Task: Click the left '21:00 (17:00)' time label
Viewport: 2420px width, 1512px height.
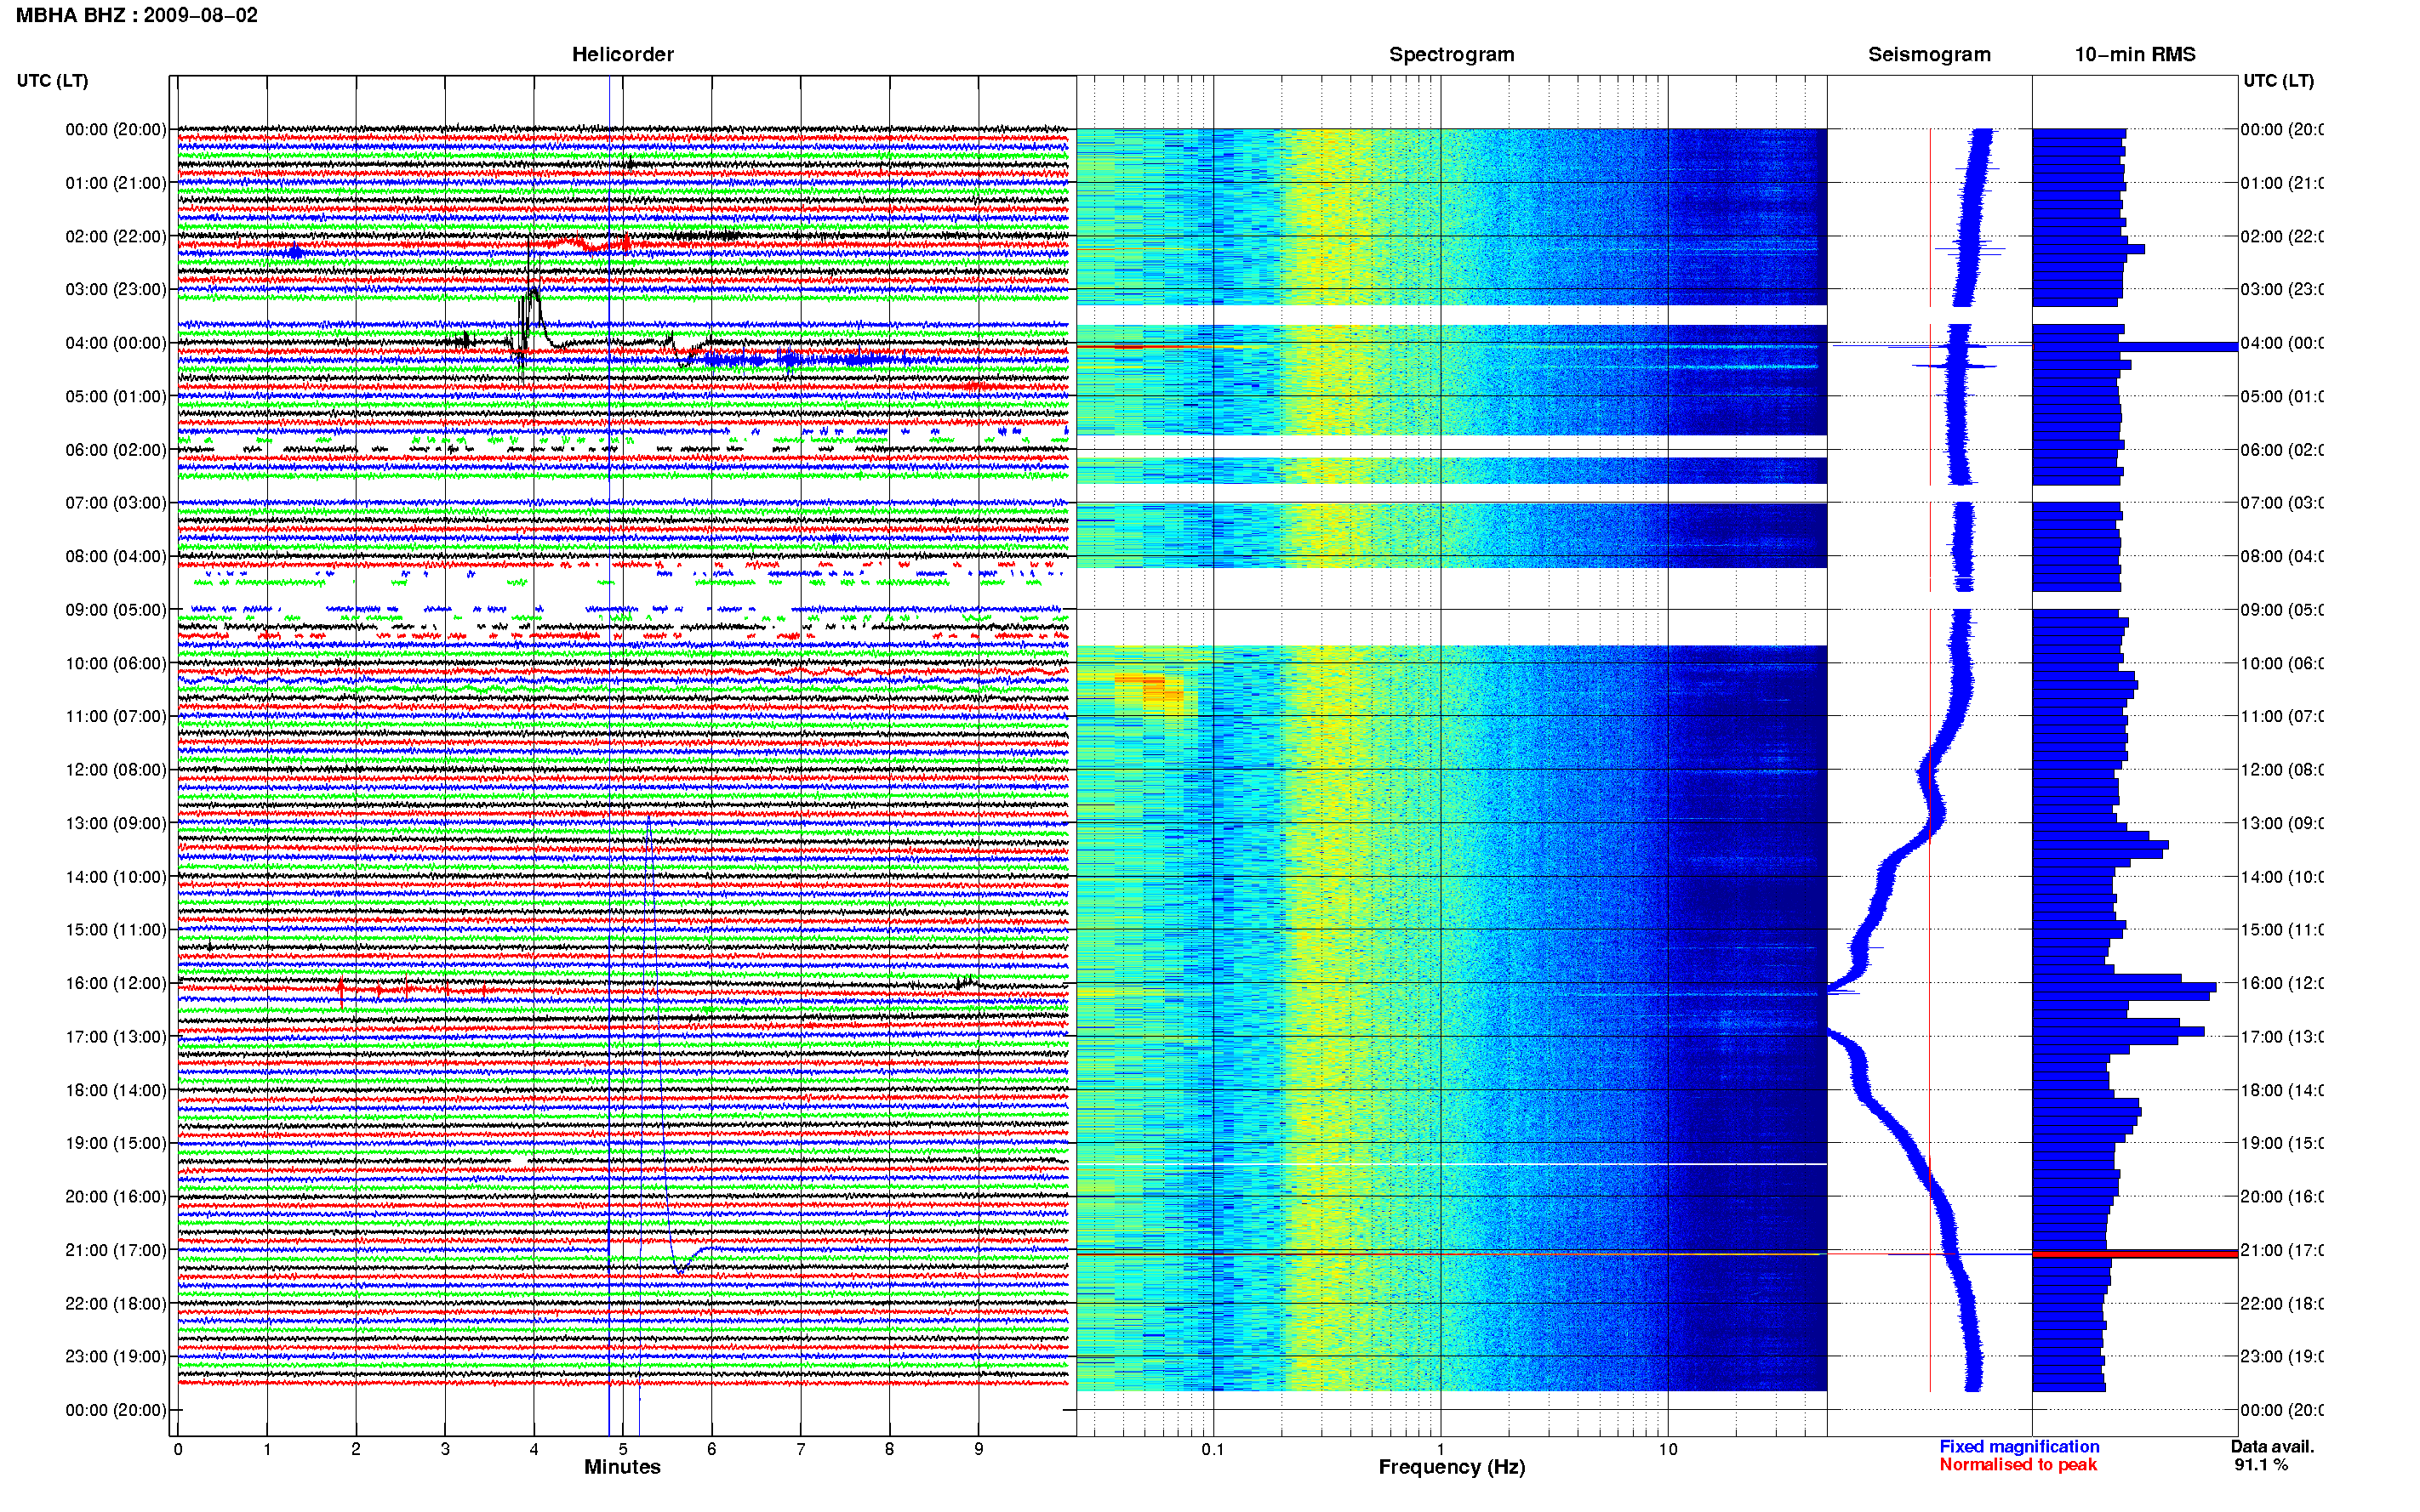Action: pyautogui.click(x=116, y=1250)
